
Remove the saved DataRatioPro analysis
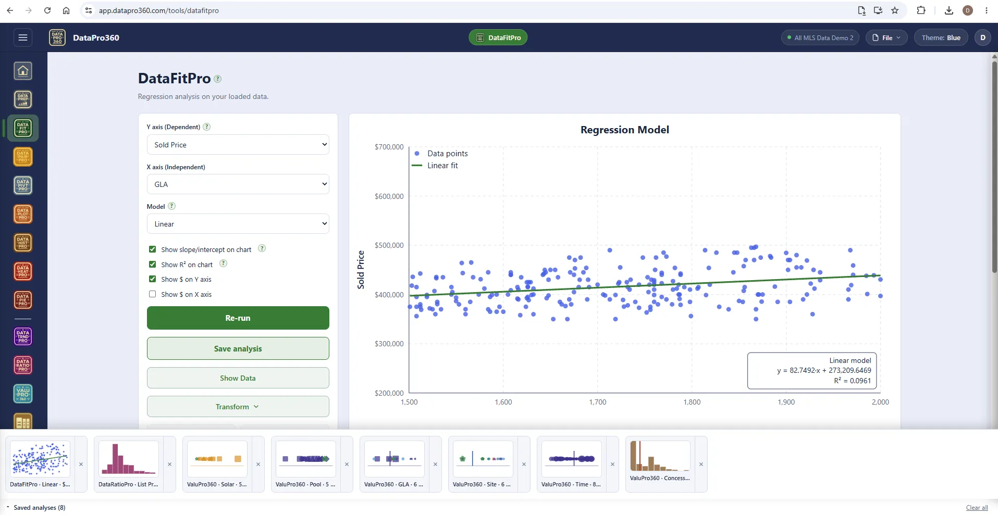(x=169, y=464)
